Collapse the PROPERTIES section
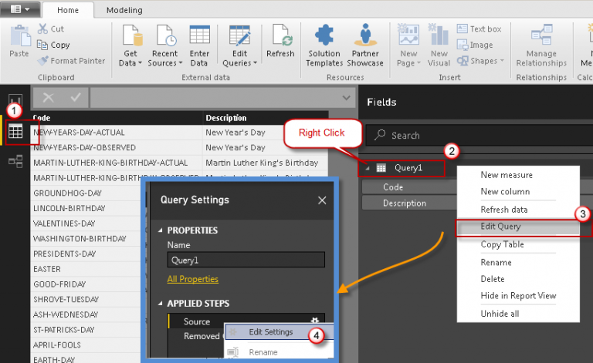 coord(160,230)
